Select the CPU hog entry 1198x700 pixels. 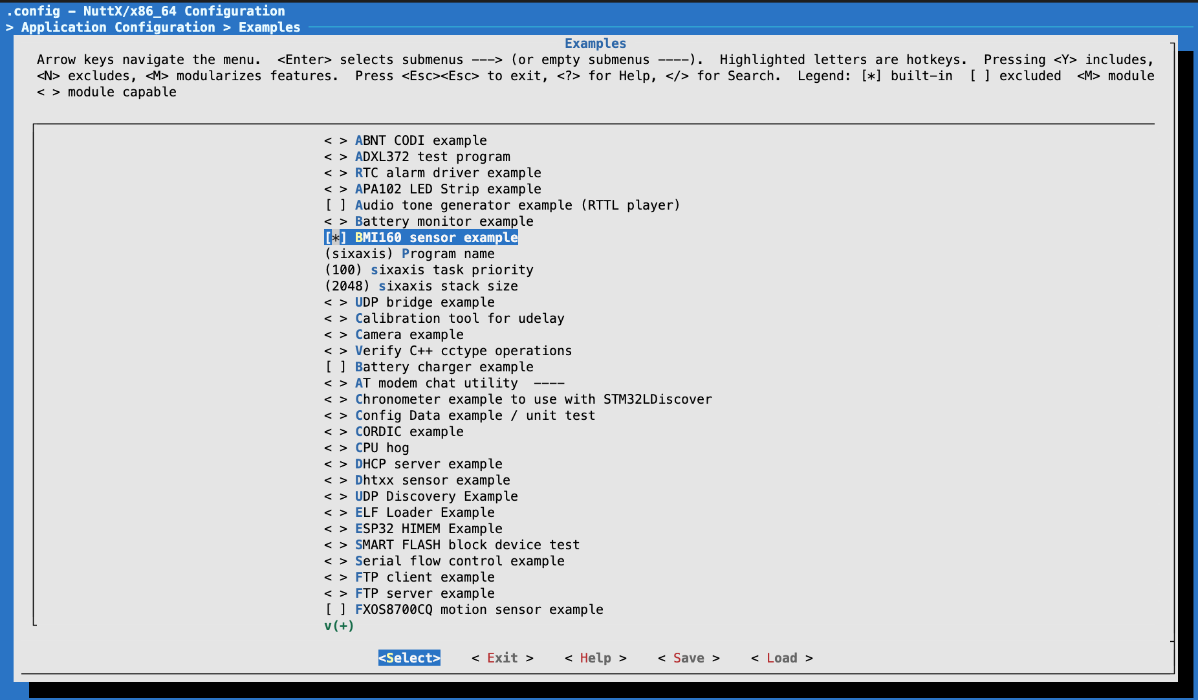pyautogui.click(x=382, y=448)
